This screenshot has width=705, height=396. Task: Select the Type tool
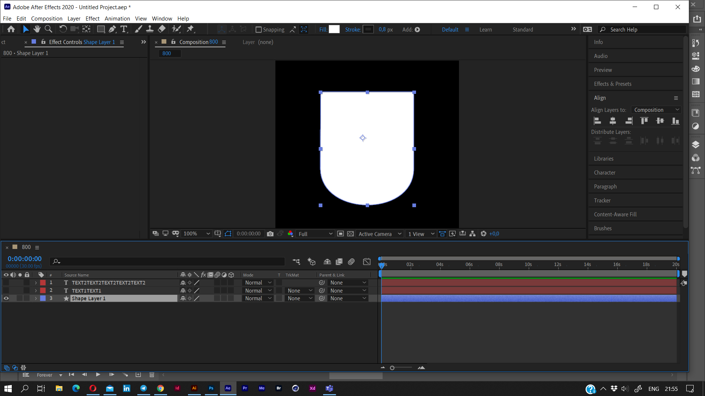point(124,29)
